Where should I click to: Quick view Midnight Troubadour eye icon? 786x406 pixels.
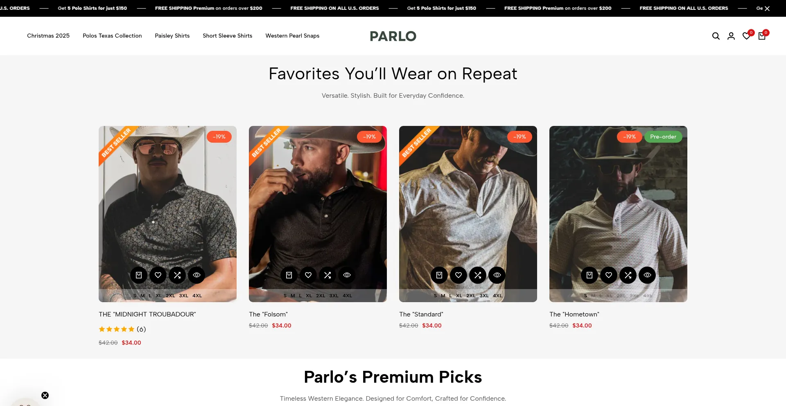click(x=196, y=275)
